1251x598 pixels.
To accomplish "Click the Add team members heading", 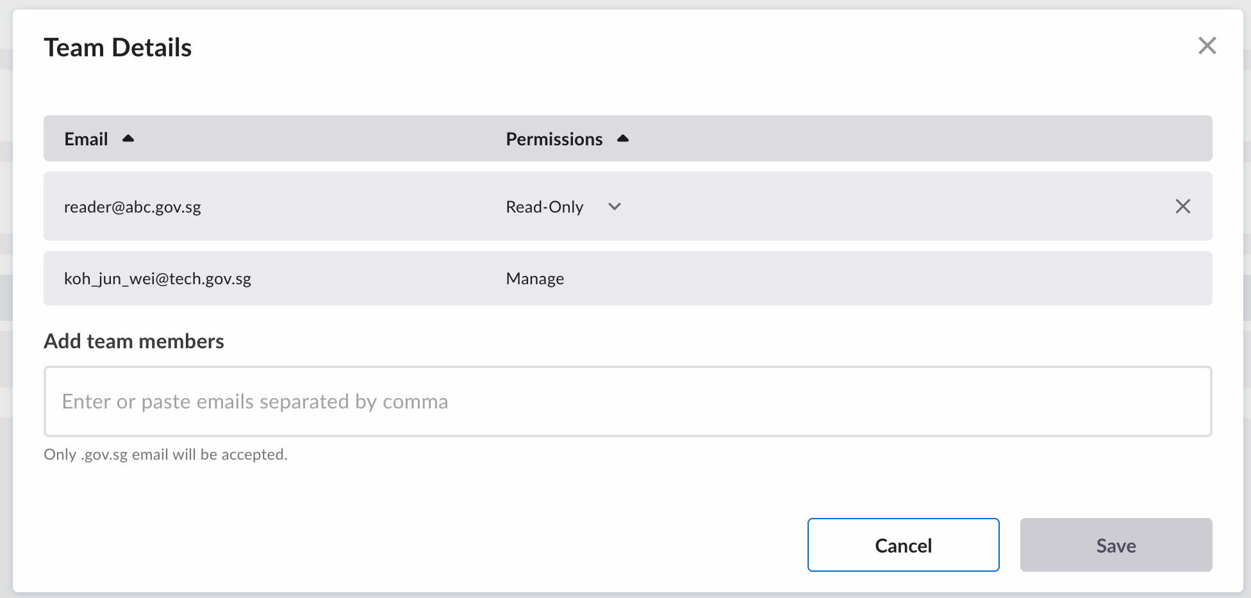I will pyautogui.click(x=134, y=341).
